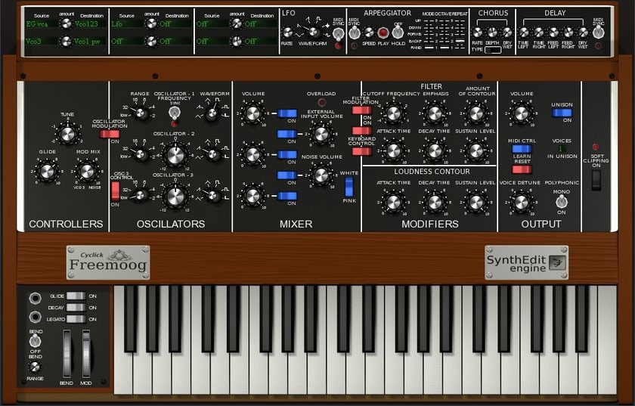Click the MOD wheel
This screenshot has width=635, height=406.
pyautogui.click(x=86, y=354)
